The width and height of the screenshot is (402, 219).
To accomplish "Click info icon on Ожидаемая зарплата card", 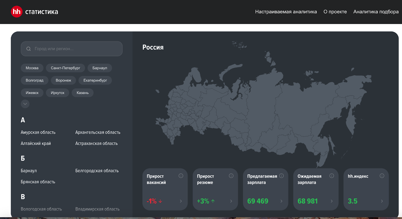I will point(331,176).
